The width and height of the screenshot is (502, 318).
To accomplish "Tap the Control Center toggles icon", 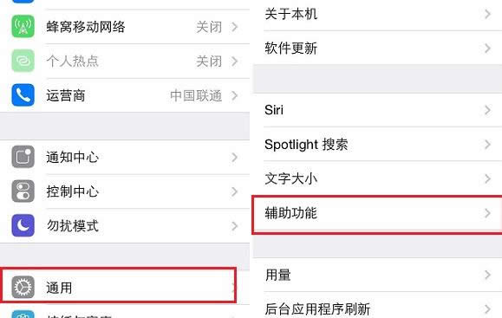I will point(23,191).
